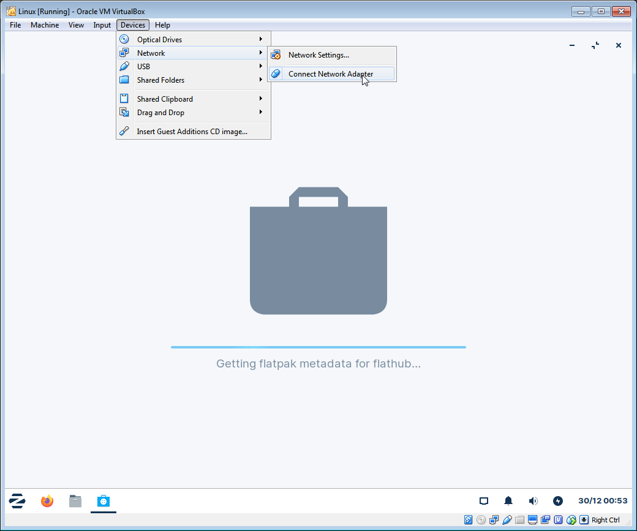Open the Help menu

click(x=162, y=24)
